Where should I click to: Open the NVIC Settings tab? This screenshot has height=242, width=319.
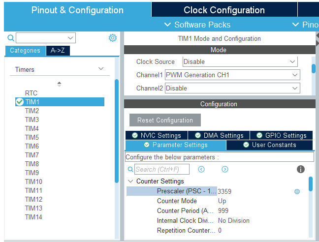tap(156, 135)
